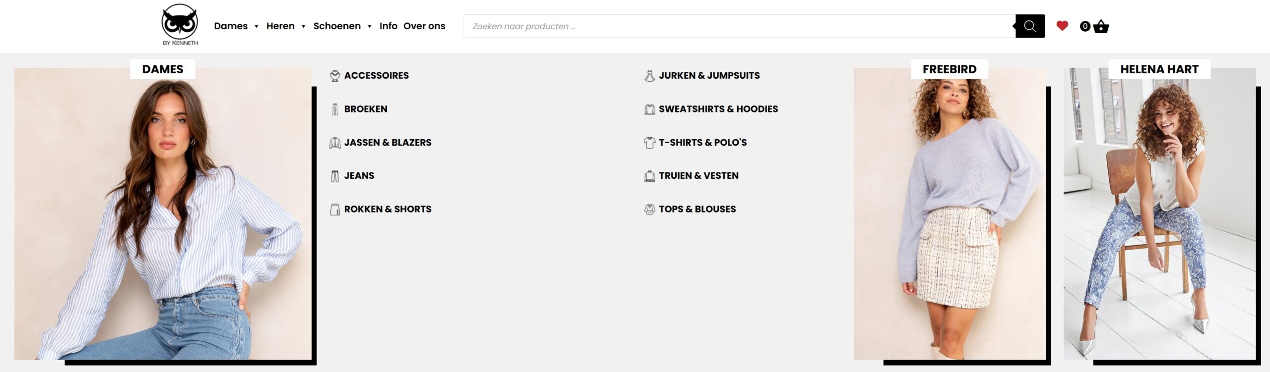The height and width of the screenshot is (372, 1270).
Task: Open the Over ons menu item
Action: click(424, 26)
